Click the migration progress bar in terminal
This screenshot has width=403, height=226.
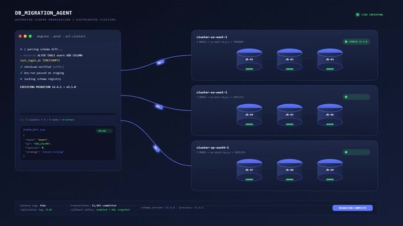68,114
